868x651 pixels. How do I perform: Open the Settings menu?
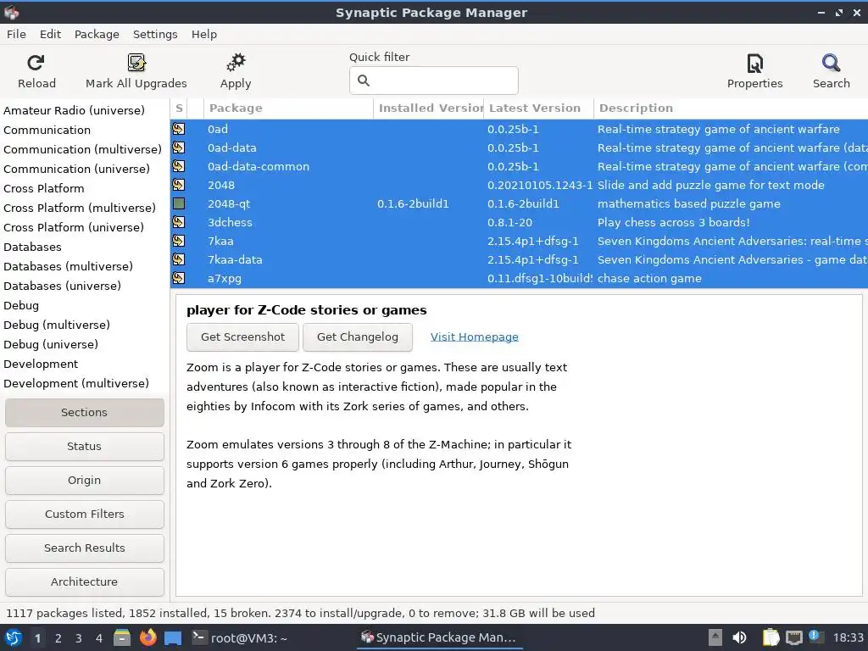(x=155, y=34)
